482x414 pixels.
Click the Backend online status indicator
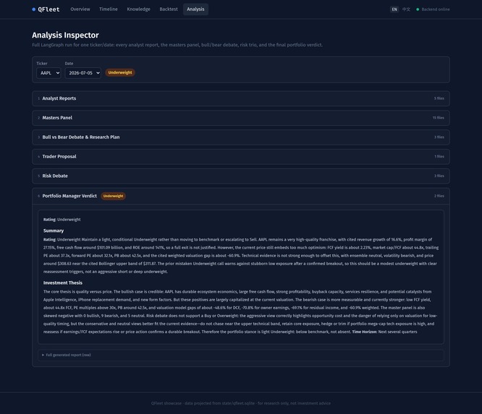[x=433, y=9]
